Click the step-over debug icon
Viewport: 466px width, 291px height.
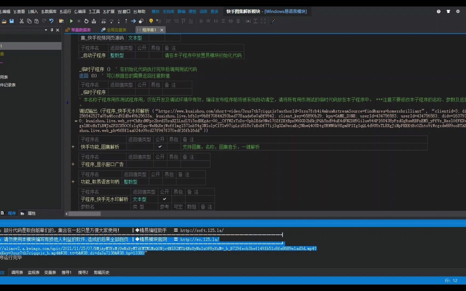coord(111,21)
